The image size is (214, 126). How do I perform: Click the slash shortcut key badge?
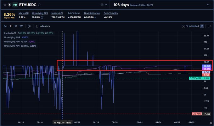coord(102,5)
